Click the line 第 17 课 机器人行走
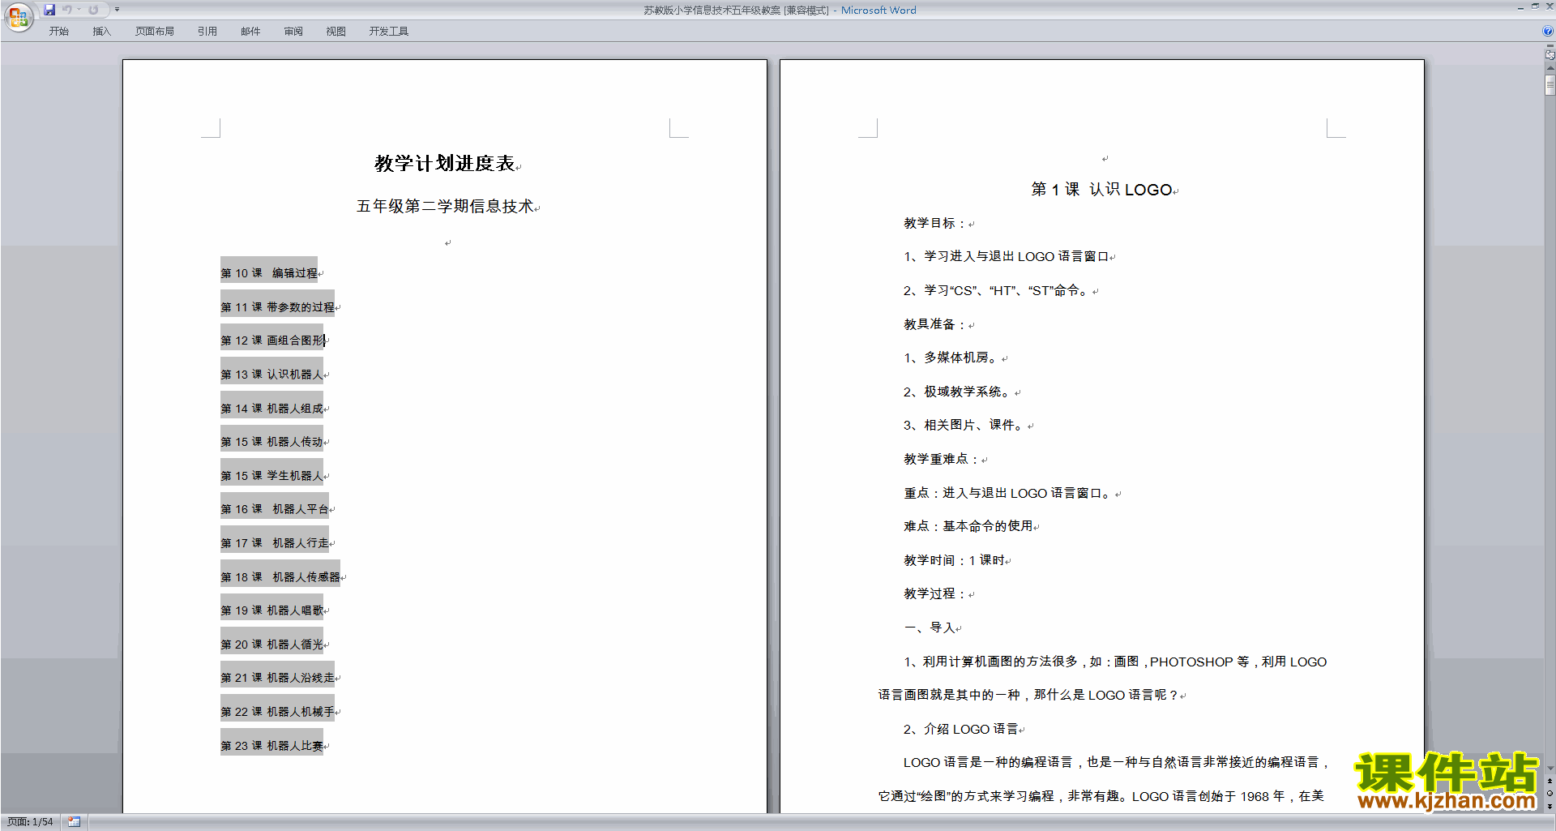Screen dimensions: 1556x831 click(275, 543)
